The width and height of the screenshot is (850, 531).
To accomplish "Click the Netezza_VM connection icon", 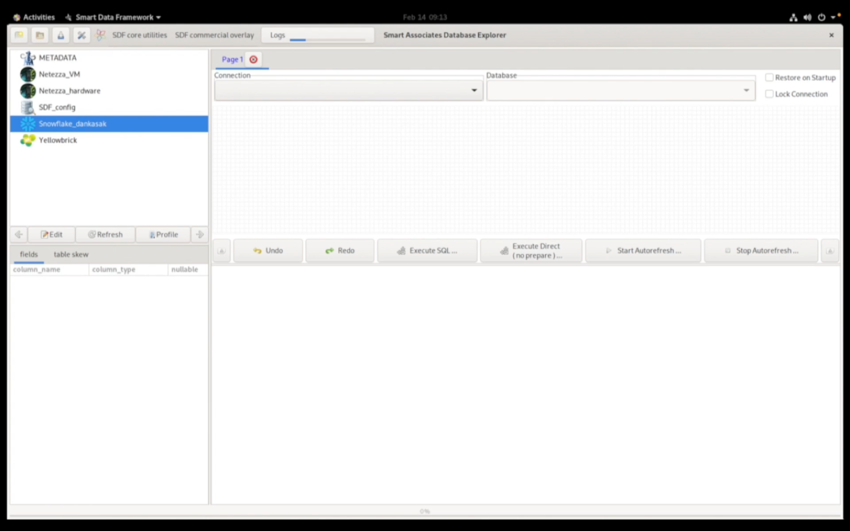I will click(x=28, y=74).
